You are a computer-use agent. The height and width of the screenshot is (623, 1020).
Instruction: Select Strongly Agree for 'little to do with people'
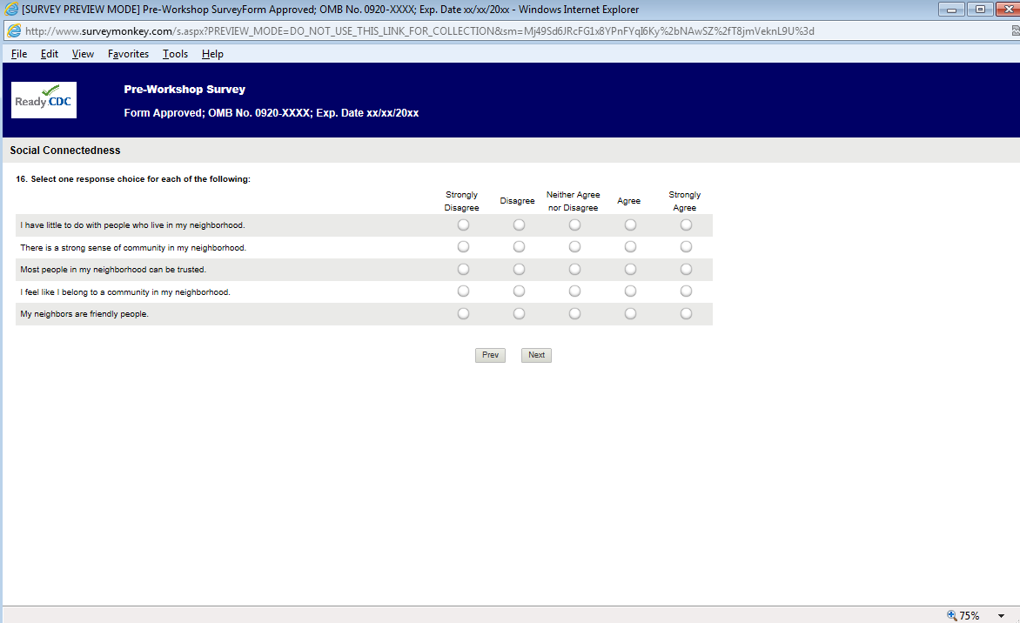click(687, 225)
